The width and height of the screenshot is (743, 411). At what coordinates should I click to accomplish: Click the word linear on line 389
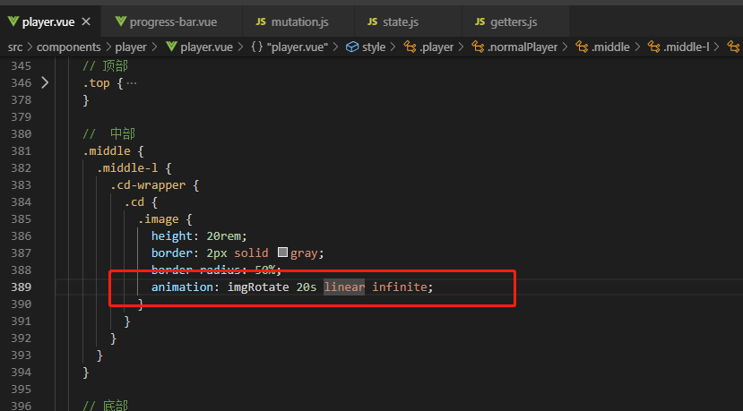(x=344, y=287)
